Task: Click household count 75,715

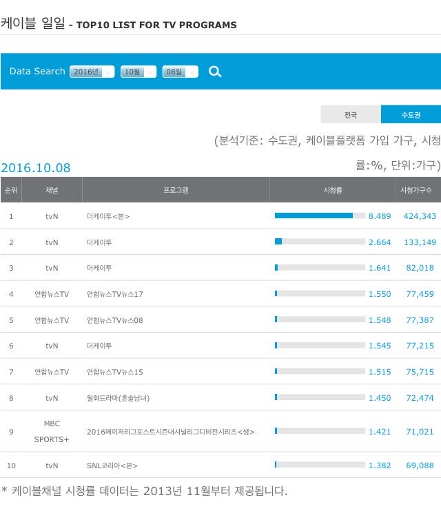Action: point(420,372)
